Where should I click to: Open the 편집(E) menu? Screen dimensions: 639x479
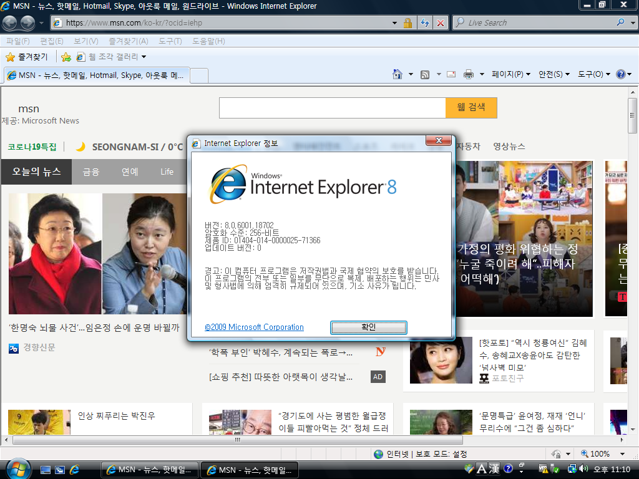(52, 41)
